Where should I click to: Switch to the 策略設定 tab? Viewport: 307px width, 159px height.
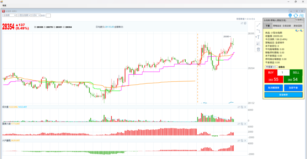pos(277,26)
